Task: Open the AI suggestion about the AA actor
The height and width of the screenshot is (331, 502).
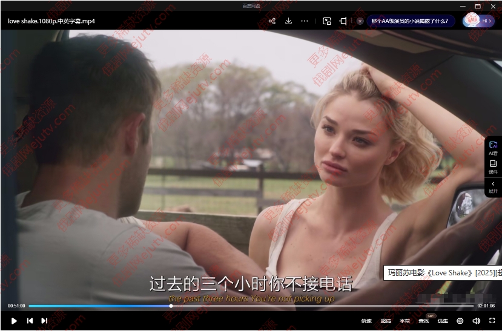Action: click(x=409, y=21)
